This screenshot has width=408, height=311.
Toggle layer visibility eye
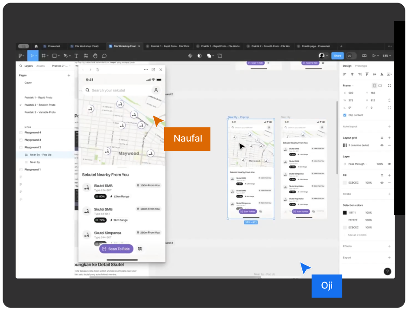pyautogui.click(x=389, y=164)
